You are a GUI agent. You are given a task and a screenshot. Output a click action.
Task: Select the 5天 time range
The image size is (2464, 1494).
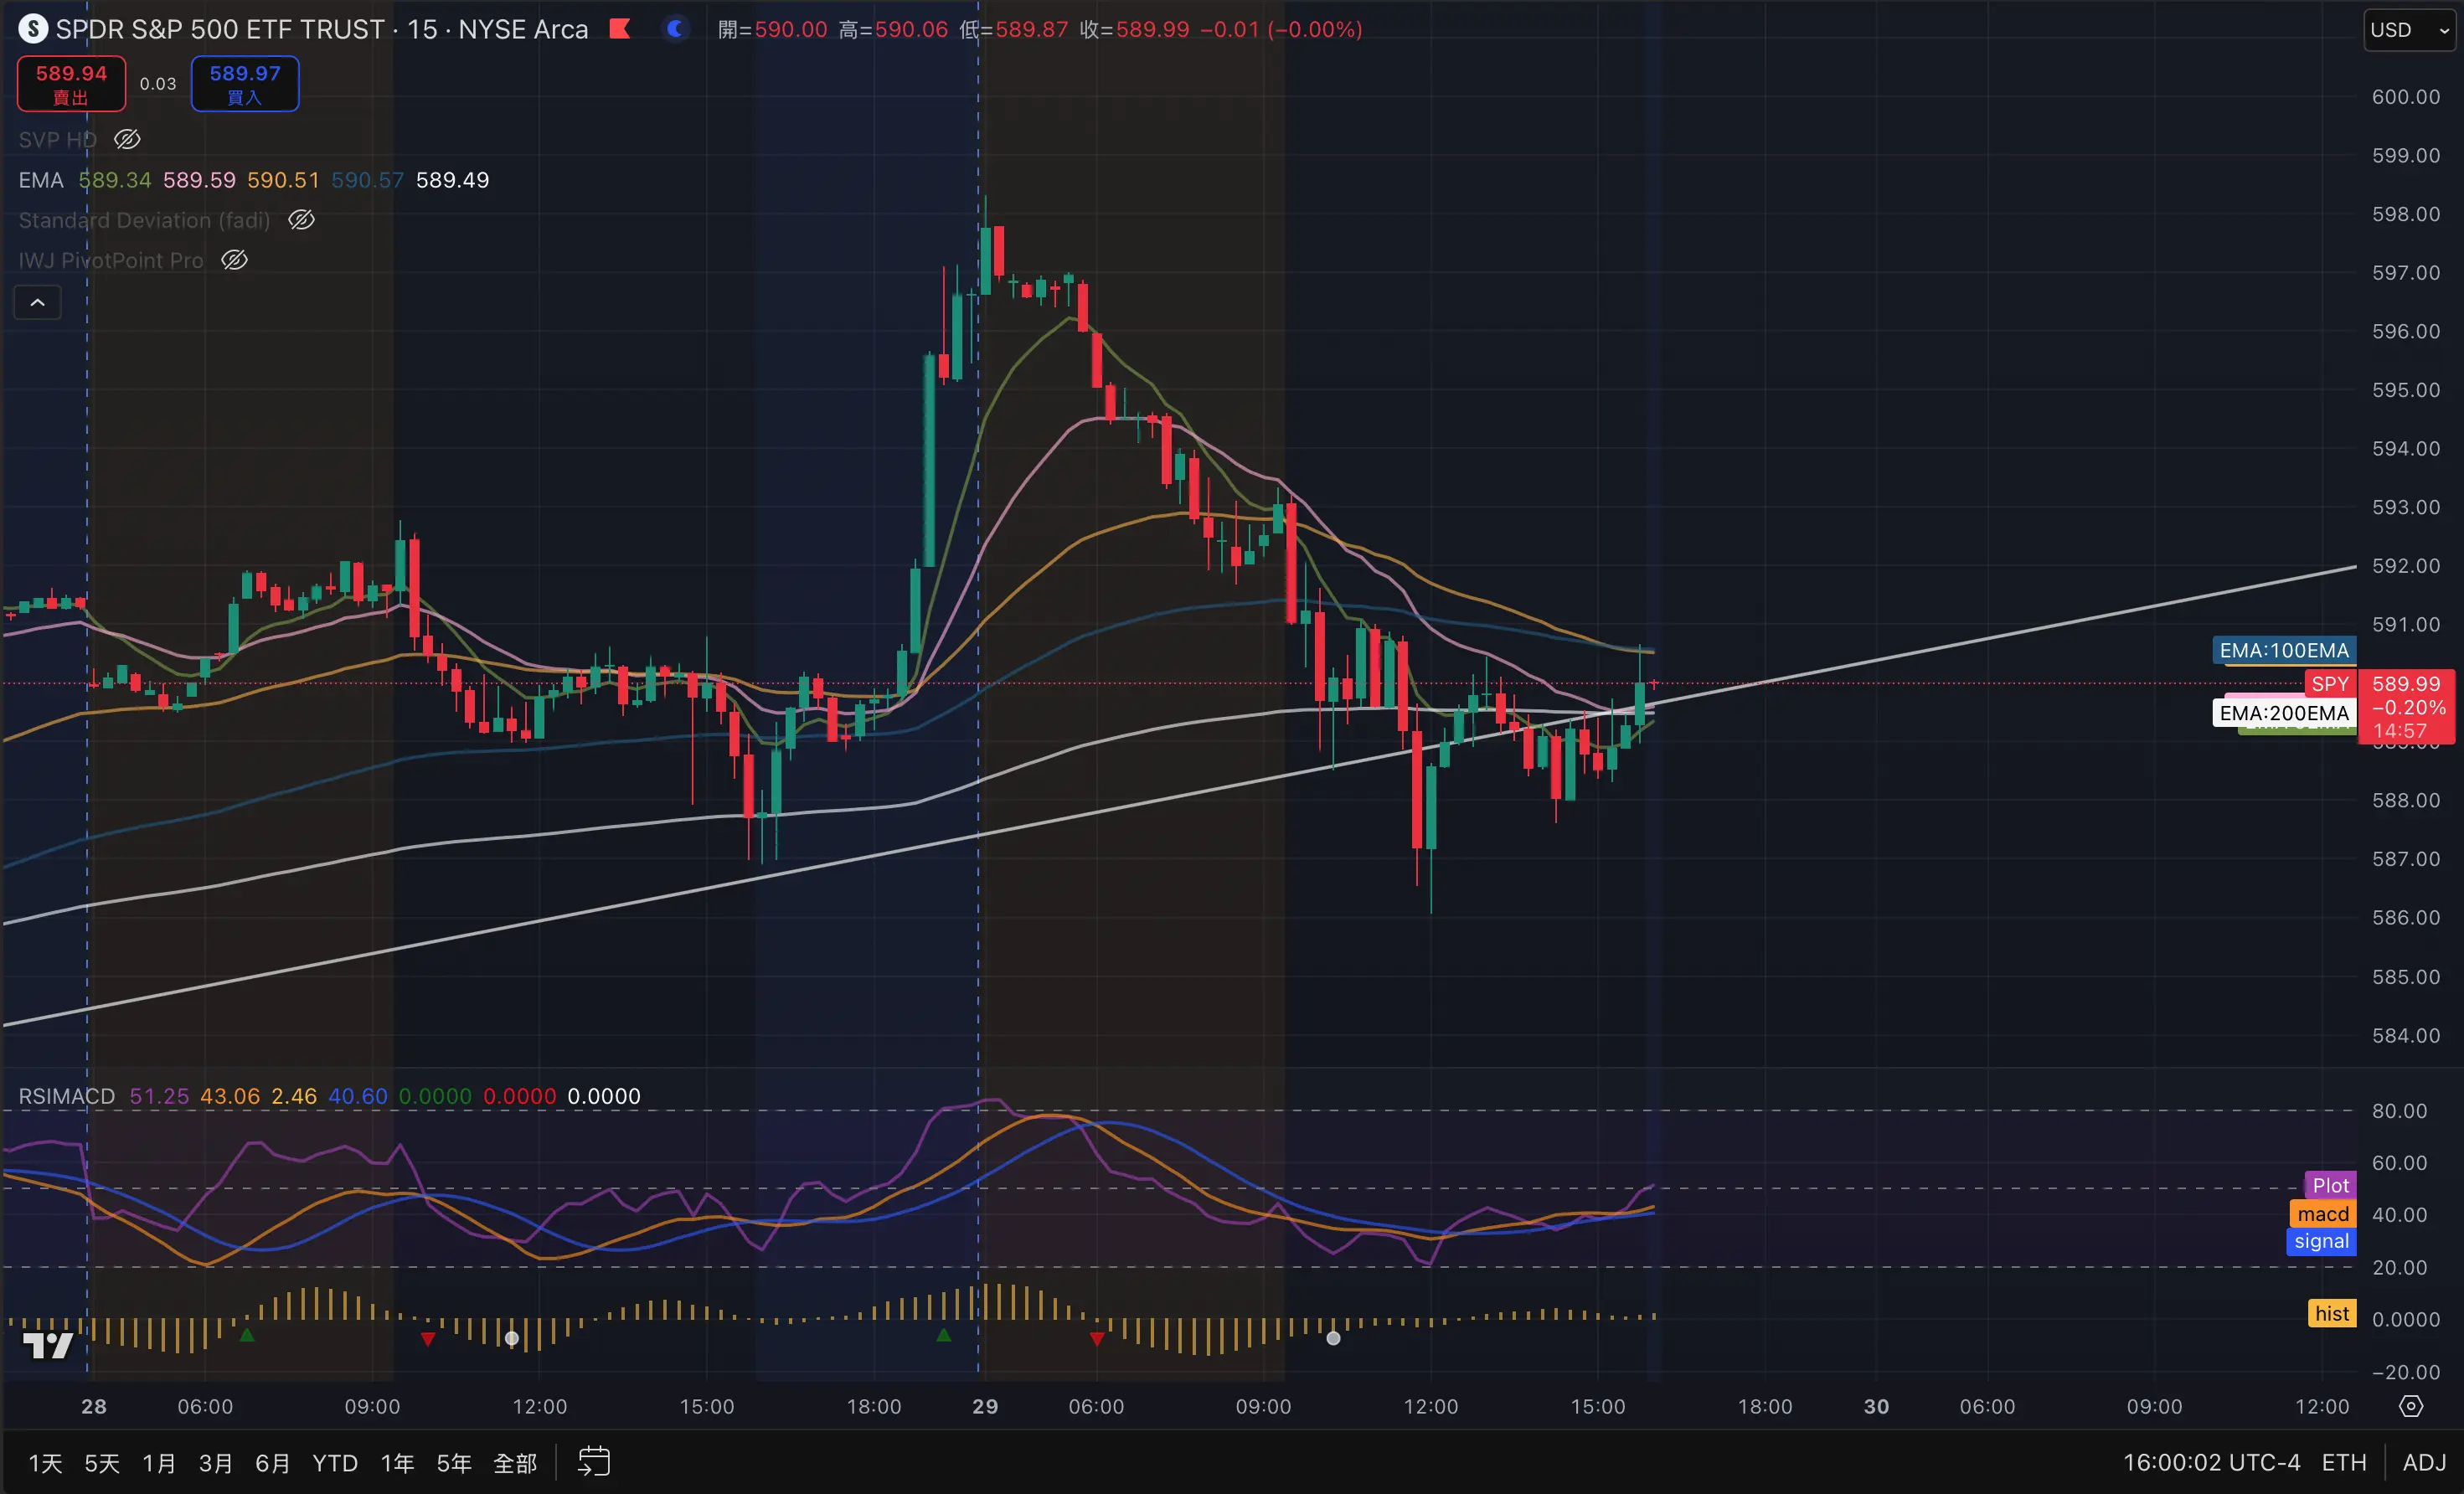102,1463
